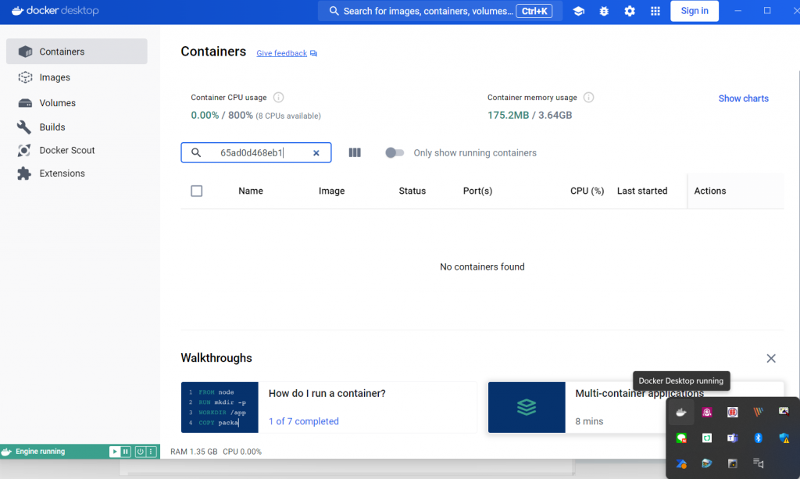This screenshot has width=800, height=479.
Task: Open 'How do I run a container?' walkthrough
Action: point(327,393)
